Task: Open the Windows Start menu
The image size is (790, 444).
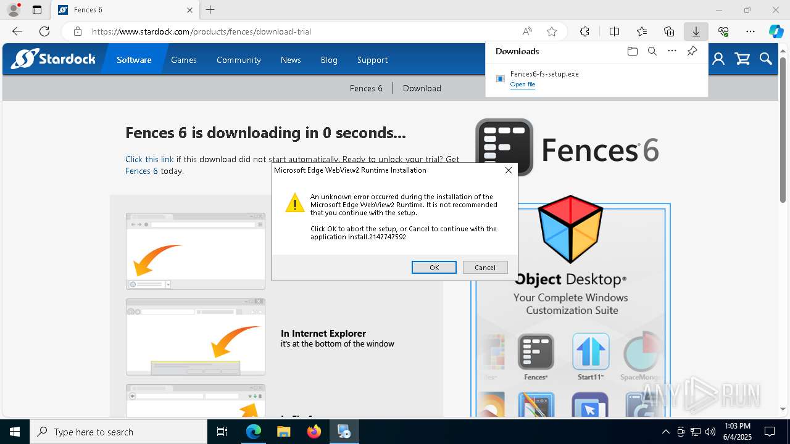Action: pos(15,432)
